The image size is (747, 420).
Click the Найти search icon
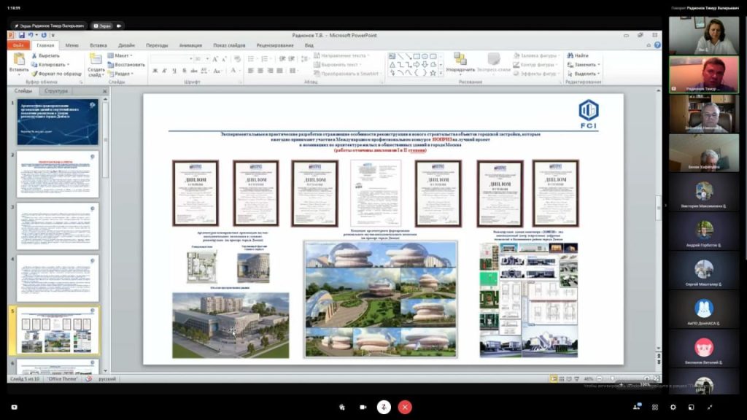point(570,55)
